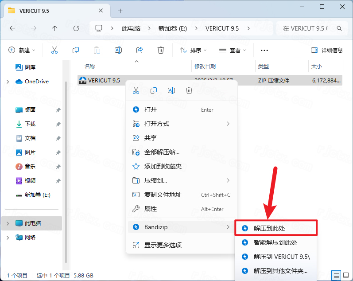Click the Rename icon in the toolbar
The width and height of the screenshot is (353, 281).
[x=118, y=50]
